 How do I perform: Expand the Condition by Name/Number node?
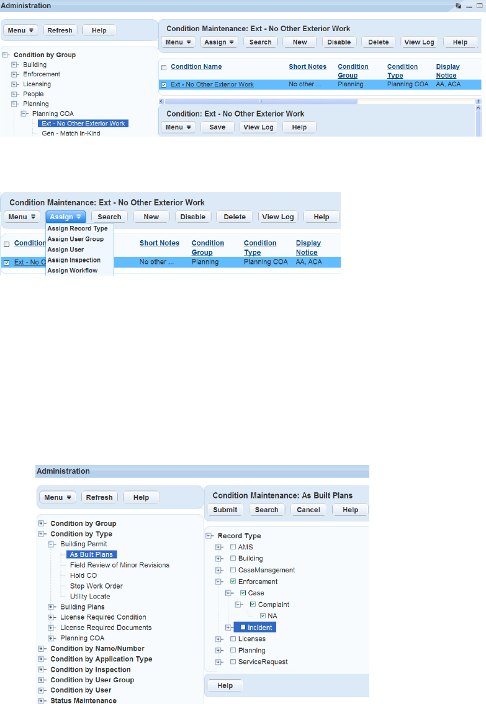click(42, 648)
